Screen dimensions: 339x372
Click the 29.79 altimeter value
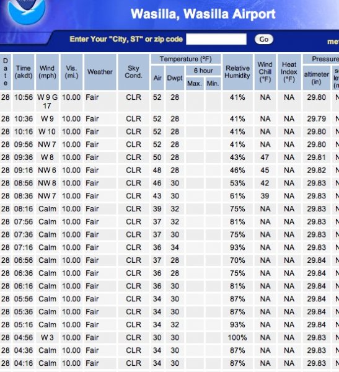317,119
